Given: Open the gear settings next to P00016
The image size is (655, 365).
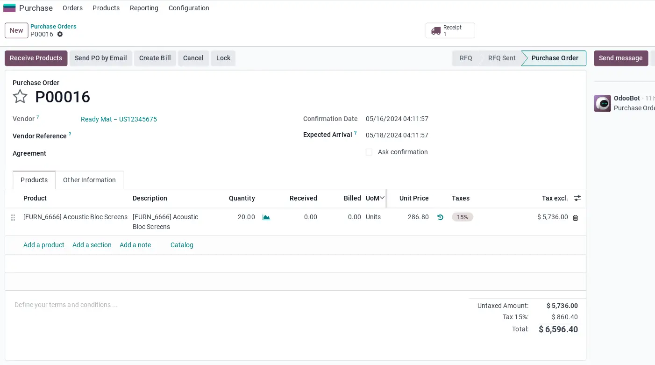Looking at the screenshot, I should coord(60,35).
